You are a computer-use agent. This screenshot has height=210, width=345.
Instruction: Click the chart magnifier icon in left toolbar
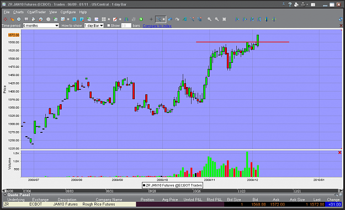pyautogui.click(x=63, y=19)
